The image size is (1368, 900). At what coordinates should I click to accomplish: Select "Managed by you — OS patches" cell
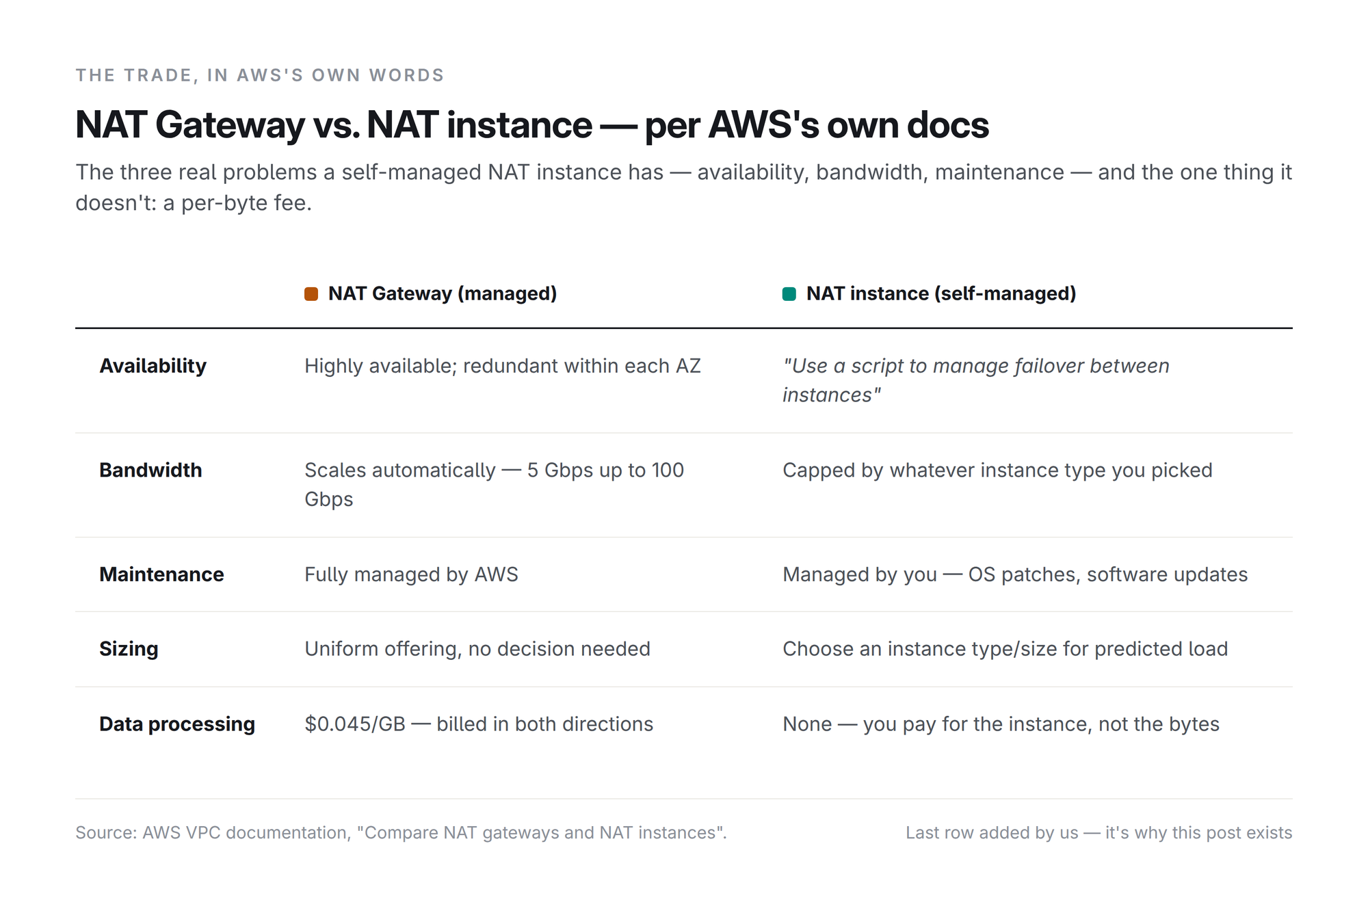pyautogui.click(x=1015, y=574)
